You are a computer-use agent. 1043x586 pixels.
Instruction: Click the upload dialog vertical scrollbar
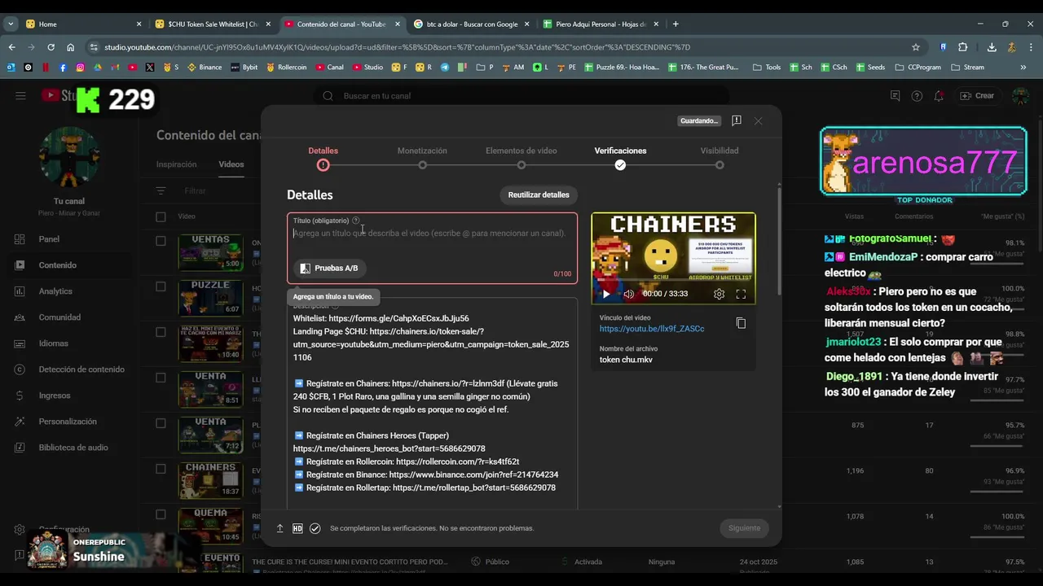(780, 240)
